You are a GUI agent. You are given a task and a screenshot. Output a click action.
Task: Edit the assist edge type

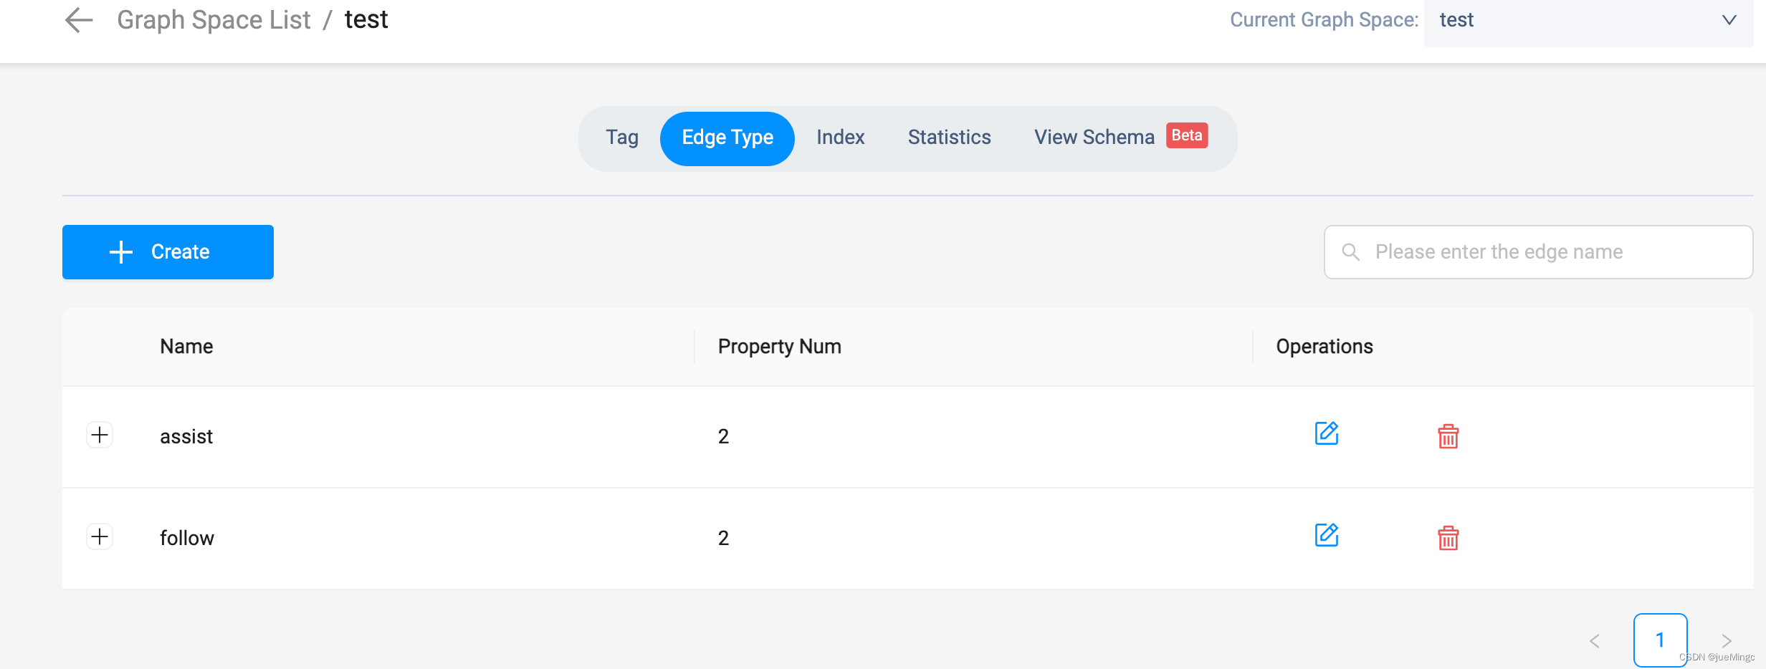1327,434
